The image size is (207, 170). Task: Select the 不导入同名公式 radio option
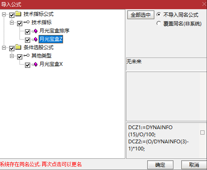tap(158, 15)
